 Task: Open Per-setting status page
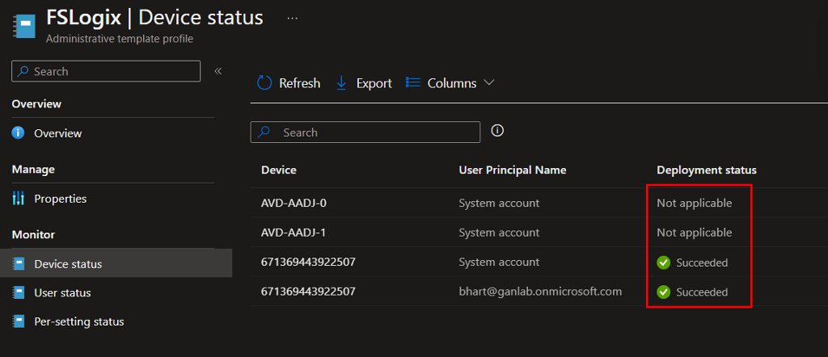coord(78,321)
